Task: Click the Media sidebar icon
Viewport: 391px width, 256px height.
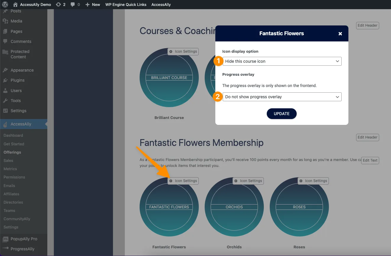Action: point(5,21)
